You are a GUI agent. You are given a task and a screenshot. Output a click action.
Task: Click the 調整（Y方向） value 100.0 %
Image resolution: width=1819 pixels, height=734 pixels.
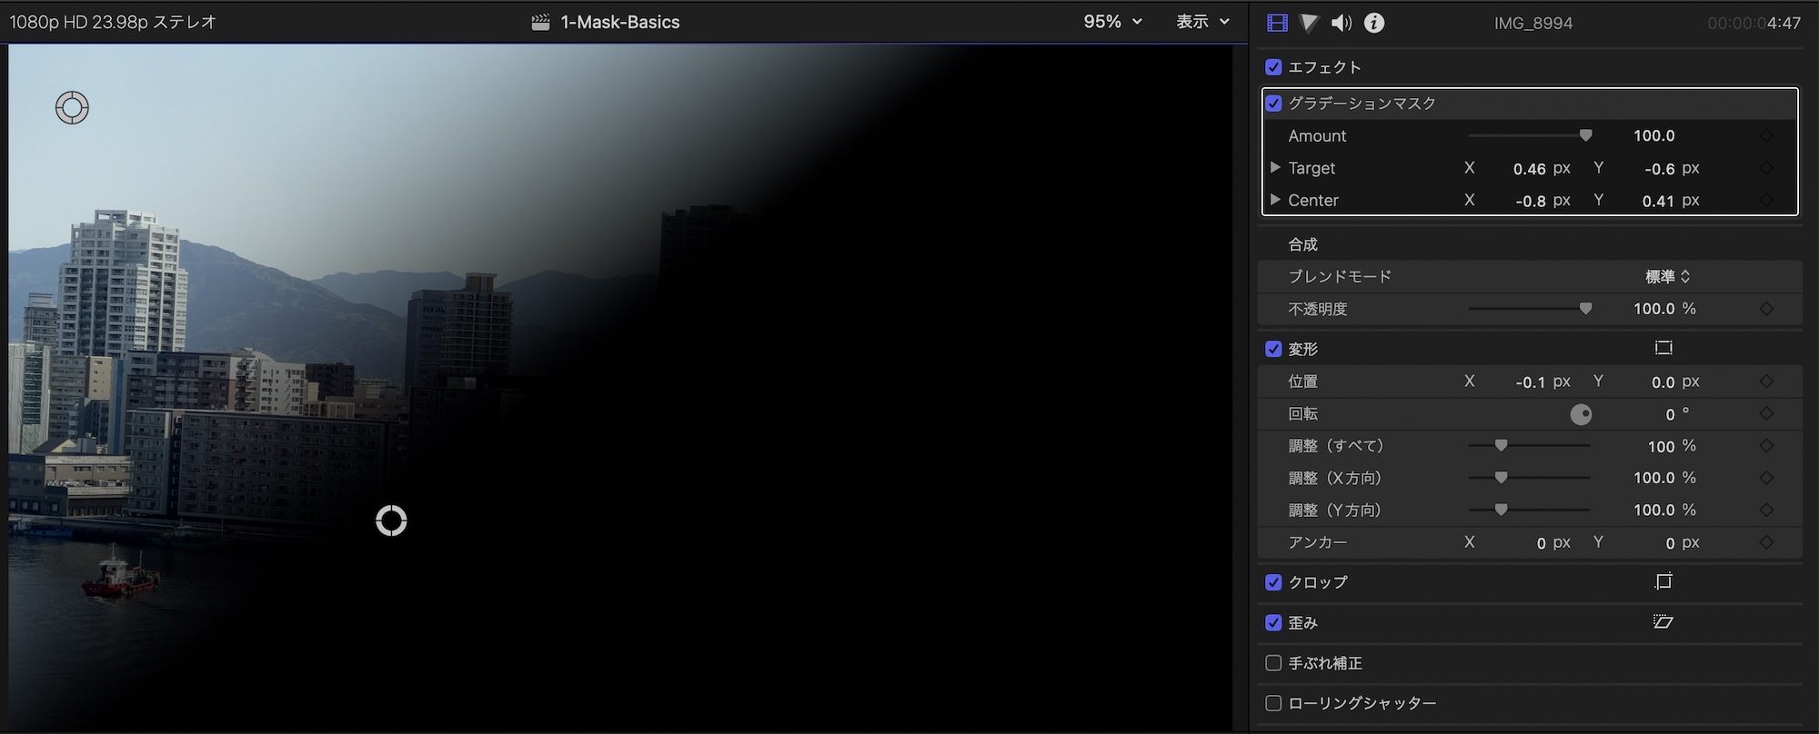1664,510
